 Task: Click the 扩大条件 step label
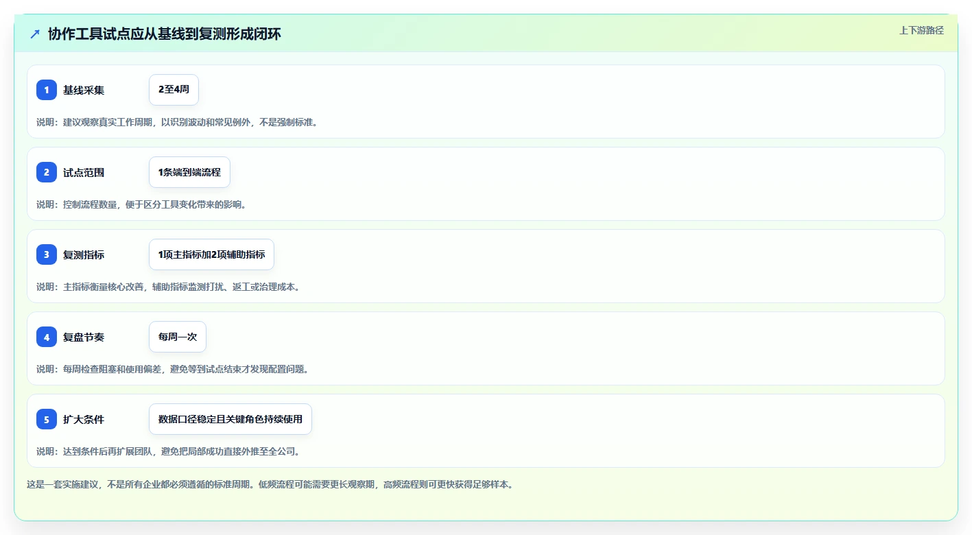coord(84,419)
